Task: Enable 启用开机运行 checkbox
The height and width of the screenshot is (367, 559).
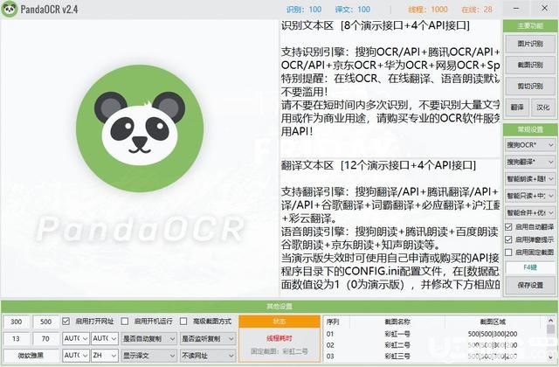Action: [124, 322]
